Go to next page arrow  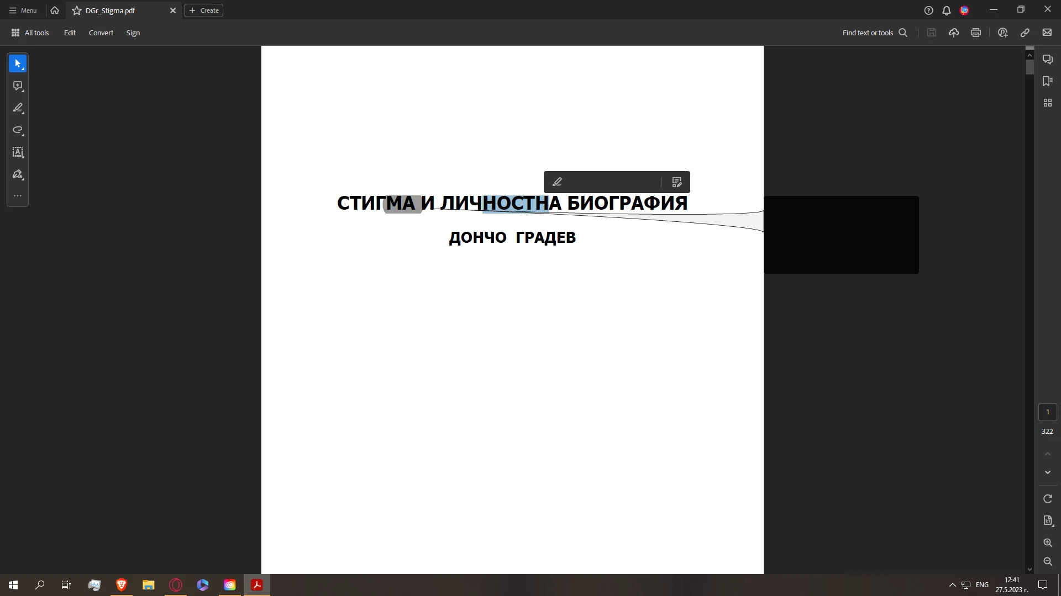pyautogui.click(x=1047, y=472)
